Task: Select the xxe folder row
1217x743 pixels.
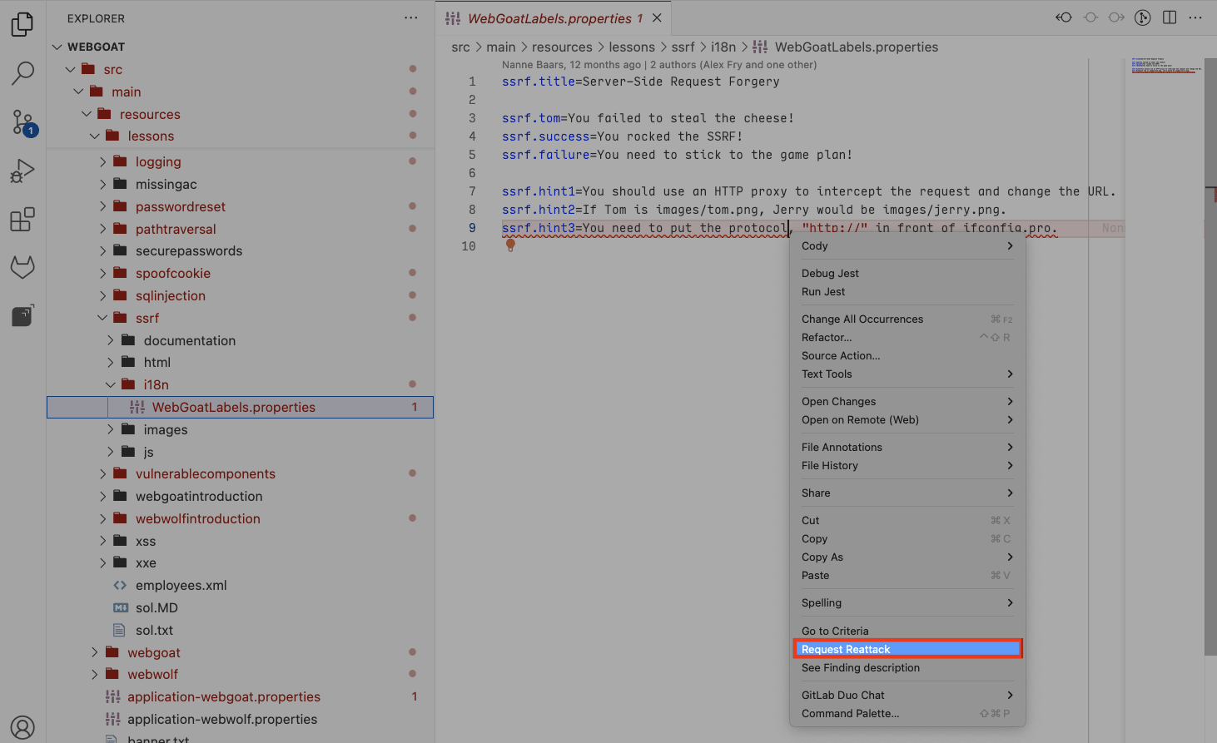Action: coord(240,562)
